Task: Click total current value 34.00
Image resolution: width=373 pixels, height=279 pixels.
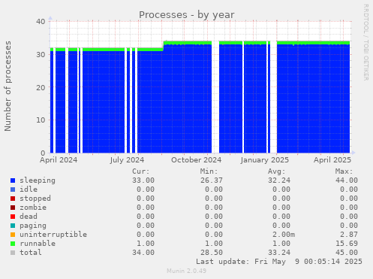Action: pos(143,253)
